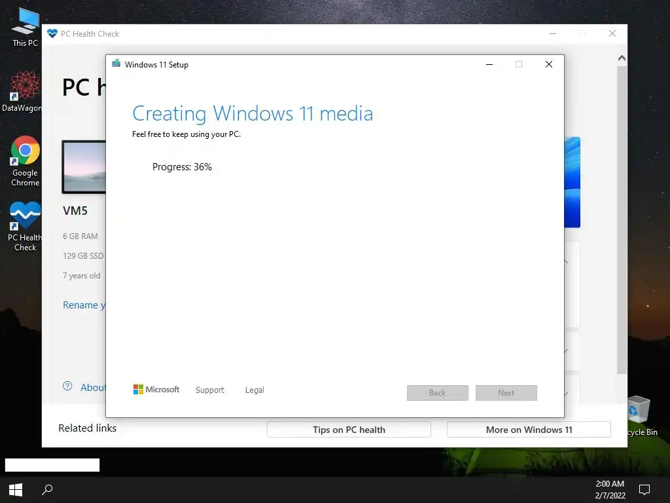The height and width of the screenshot is (503, 670).
Task: Minimize the PC Health Check window
Action: pos(553,34)
